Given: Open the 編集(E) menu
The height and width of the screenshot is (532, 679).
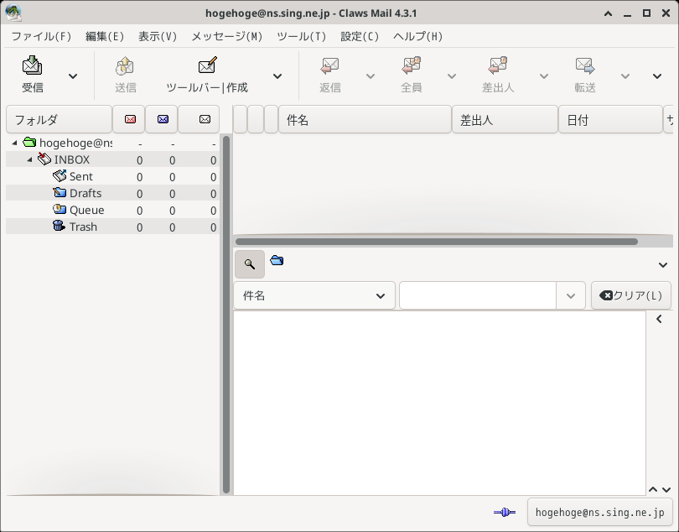Looking at the screenshot, I should pyautogui.click(x=105, y=36).
